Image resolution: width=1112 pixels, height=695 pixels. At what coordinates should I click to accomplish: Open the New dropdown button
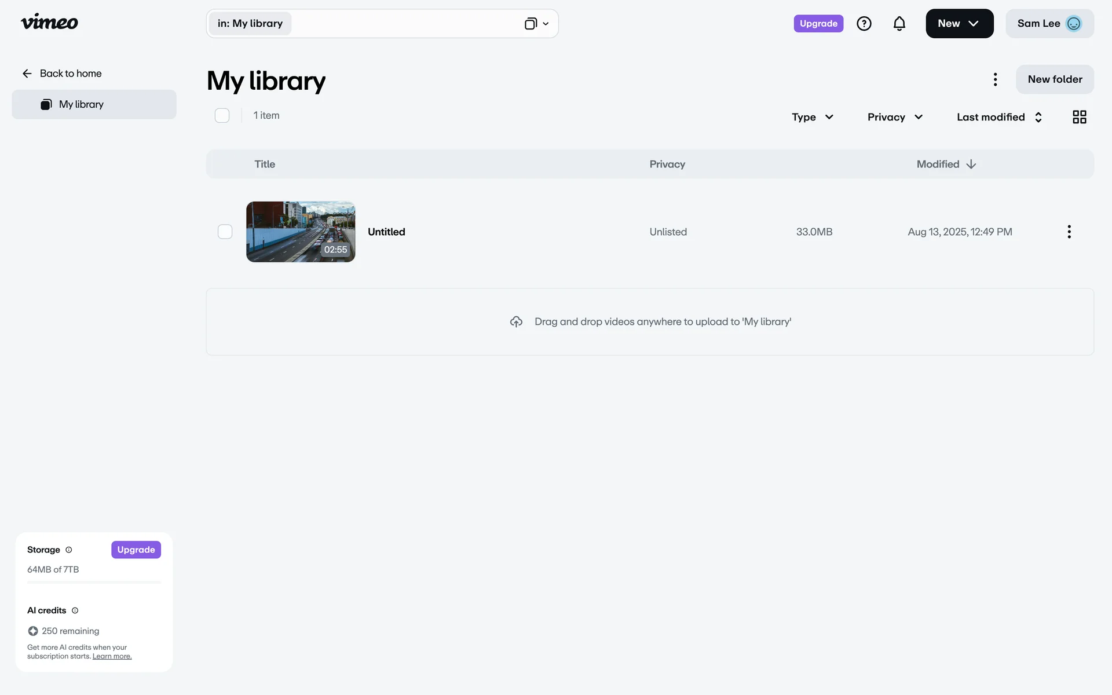[x=959, y=24]
